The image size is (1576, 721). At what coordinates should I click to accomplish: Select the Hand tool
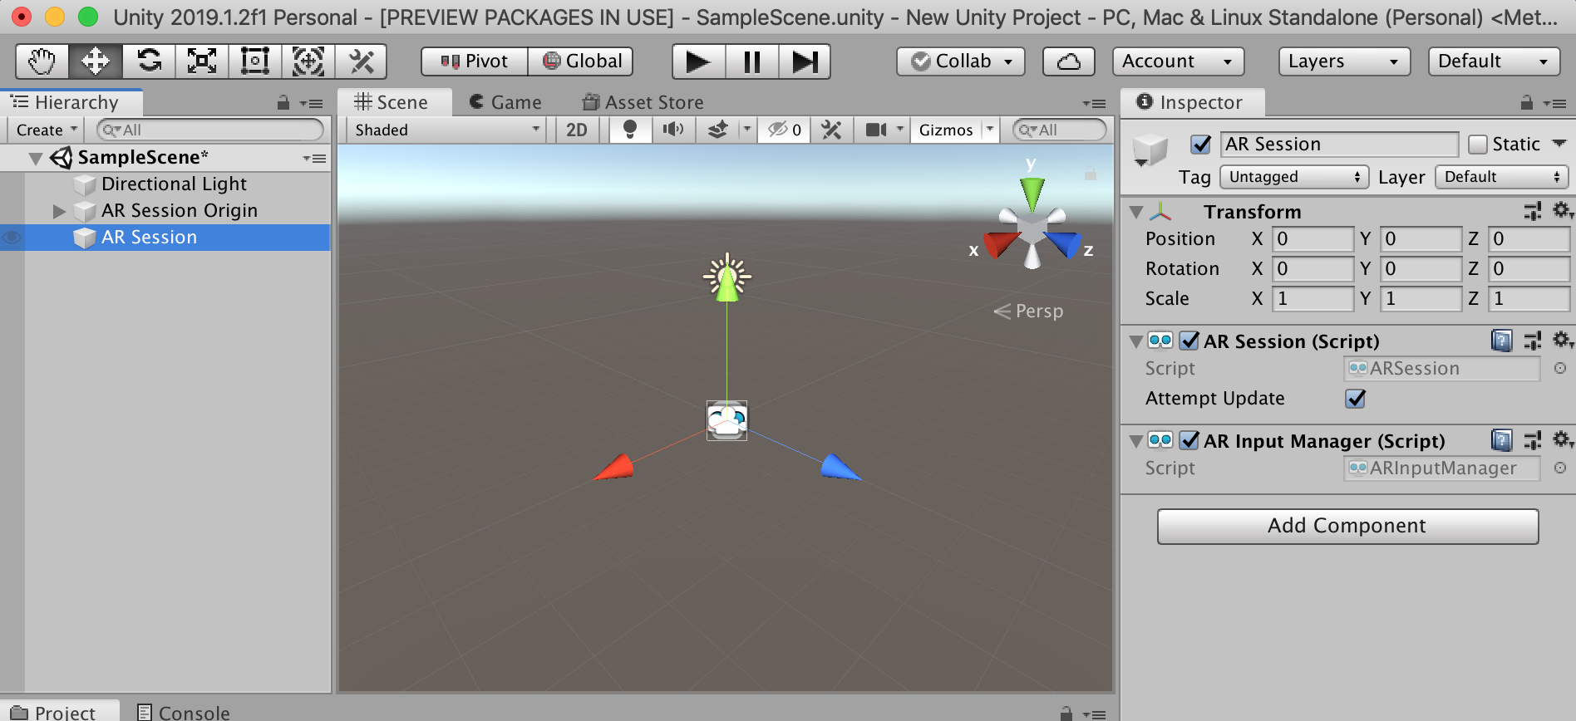tap(42, 61)
